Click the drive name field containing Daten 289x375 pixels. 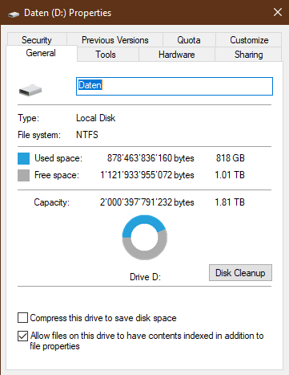click(x=175, y=86)
